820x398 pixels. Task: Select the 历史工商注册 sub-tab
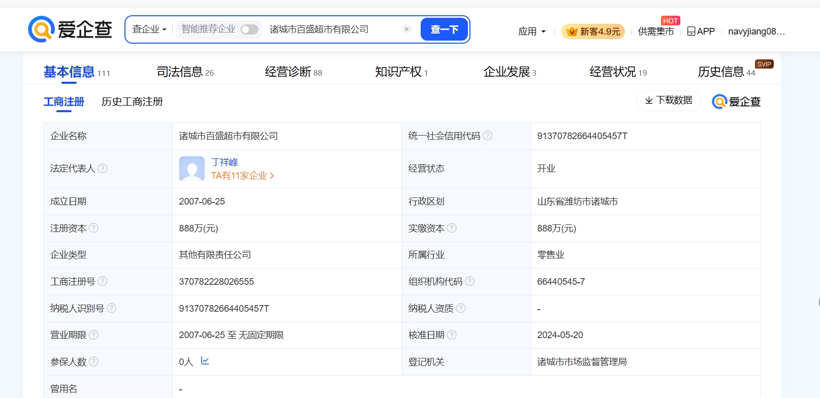coord(132,102)
